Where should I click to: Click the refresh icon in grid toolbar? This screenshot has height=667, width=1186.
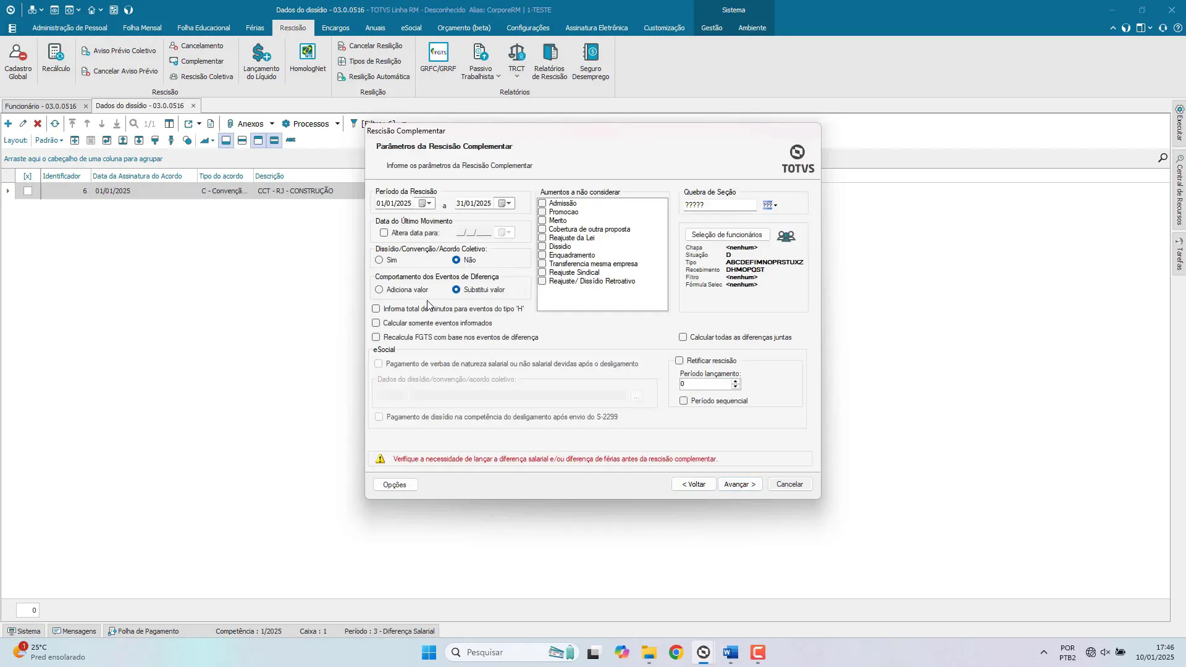coord(55,124)
